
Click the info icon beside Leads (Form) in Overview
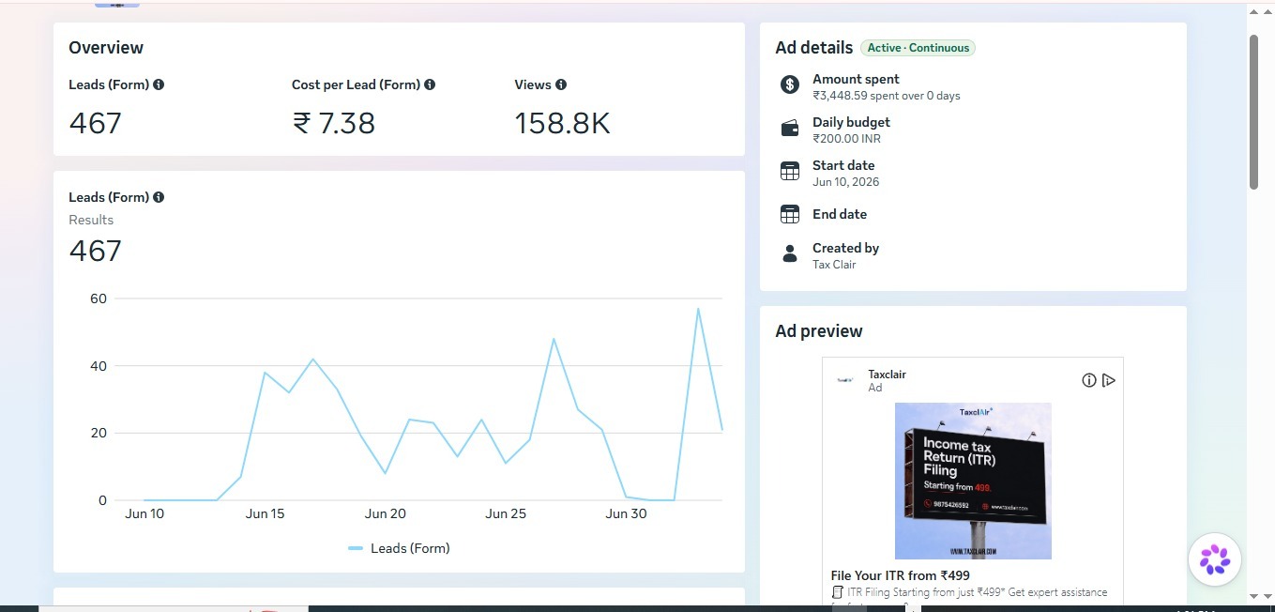coord(159,84)
